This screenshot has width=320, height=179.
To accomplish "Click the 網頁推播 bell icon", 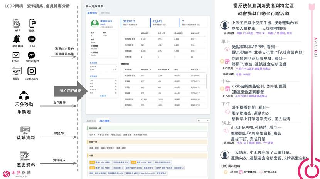I will [x=17, y=39].
